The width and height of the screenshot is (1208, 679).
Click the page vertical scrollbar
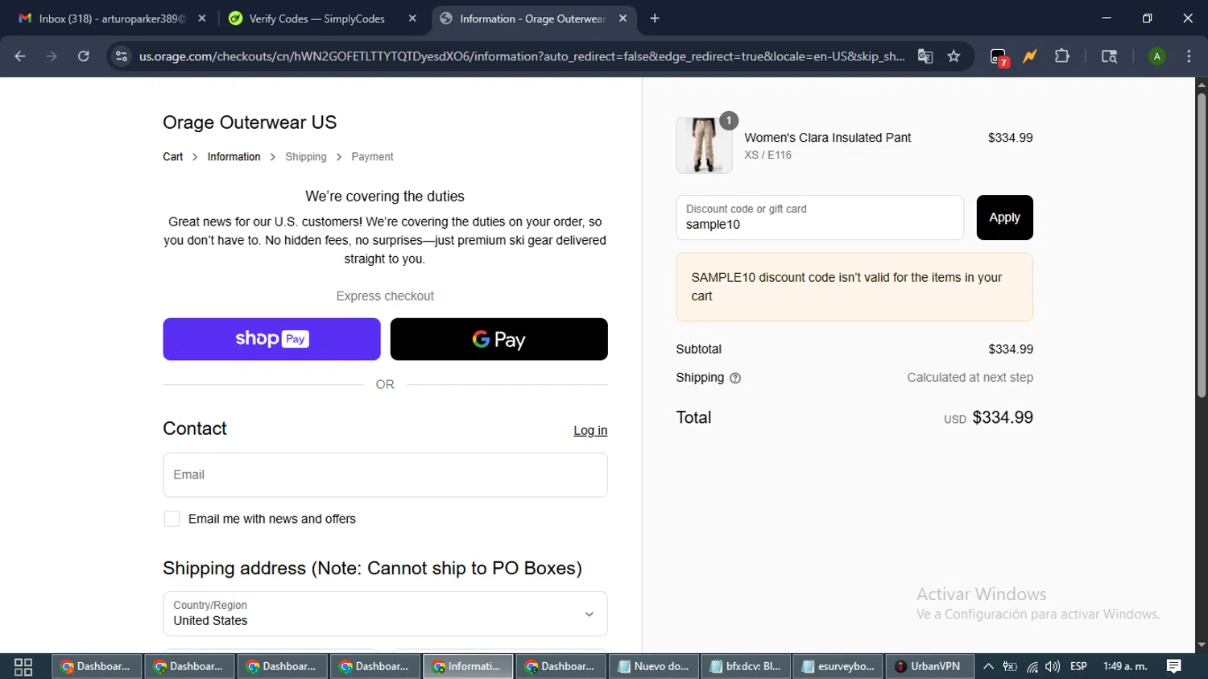1201,246
